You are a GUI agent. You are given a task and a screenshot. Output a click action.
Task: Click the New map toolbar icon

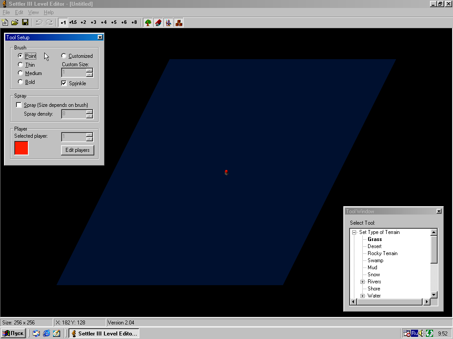(x=5, y=23)
